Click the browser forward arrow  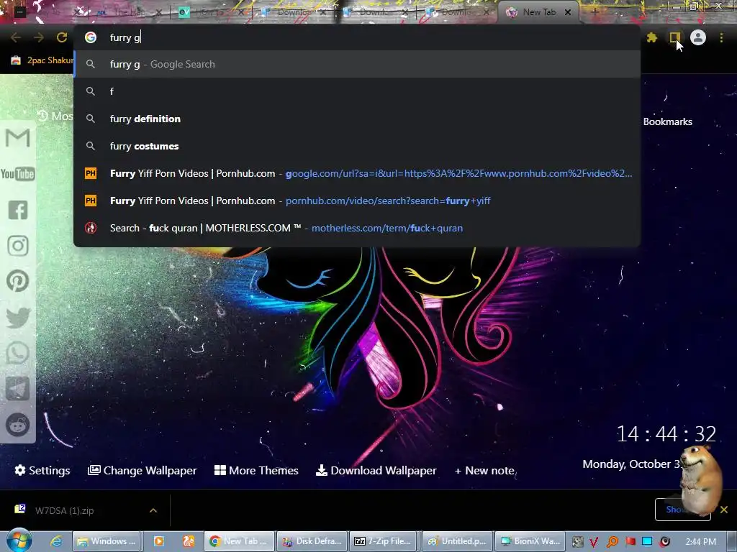pyautogui.click(x=39, y=37)
